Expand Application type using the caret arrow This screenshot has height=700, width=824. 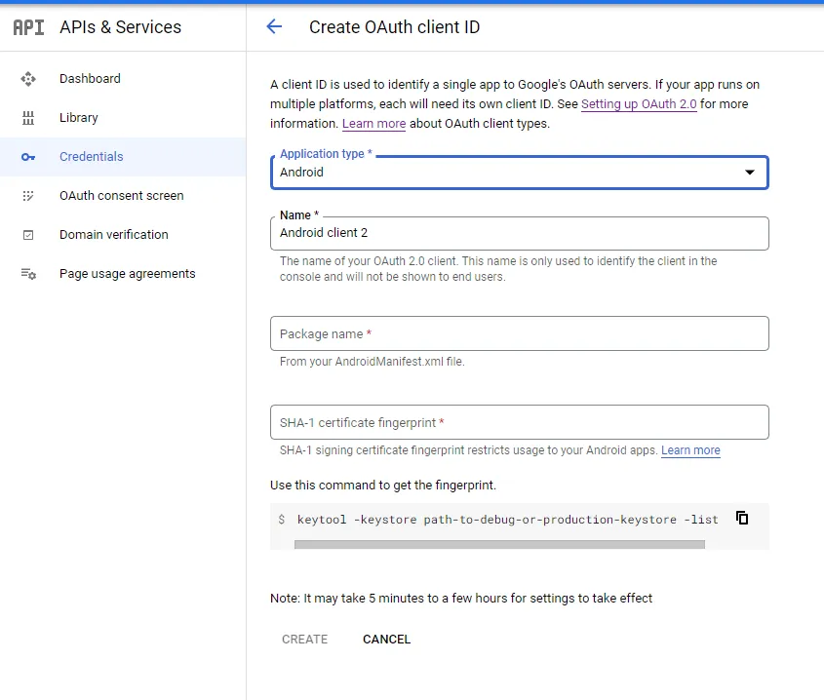coord(749,173)
